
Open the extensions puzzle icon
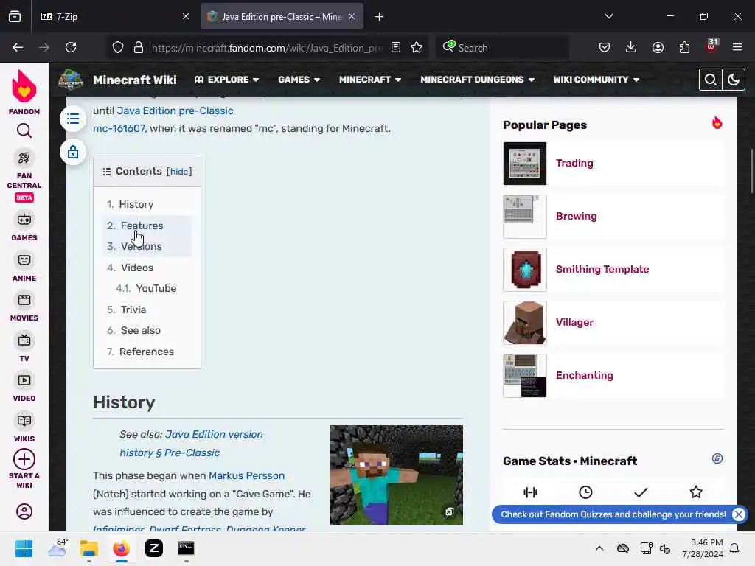[684, 47]
